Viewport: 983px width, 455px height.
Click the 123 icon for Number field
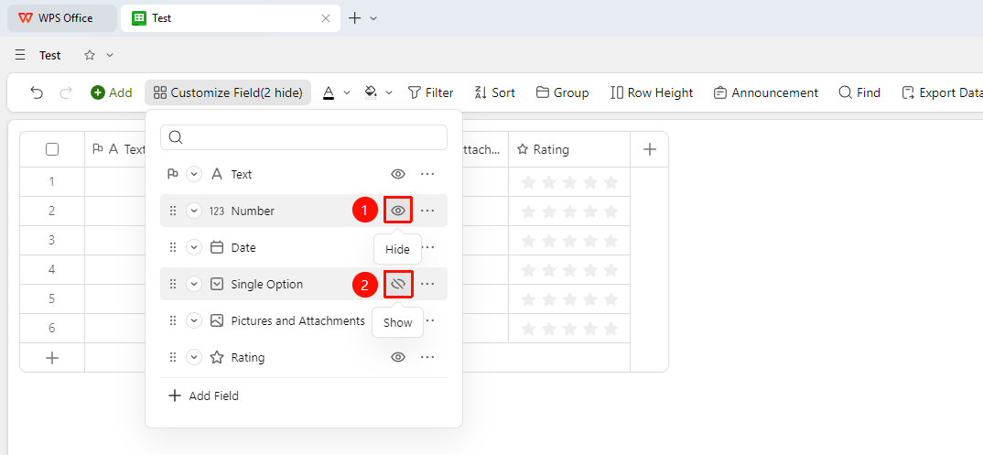[217, 211]
